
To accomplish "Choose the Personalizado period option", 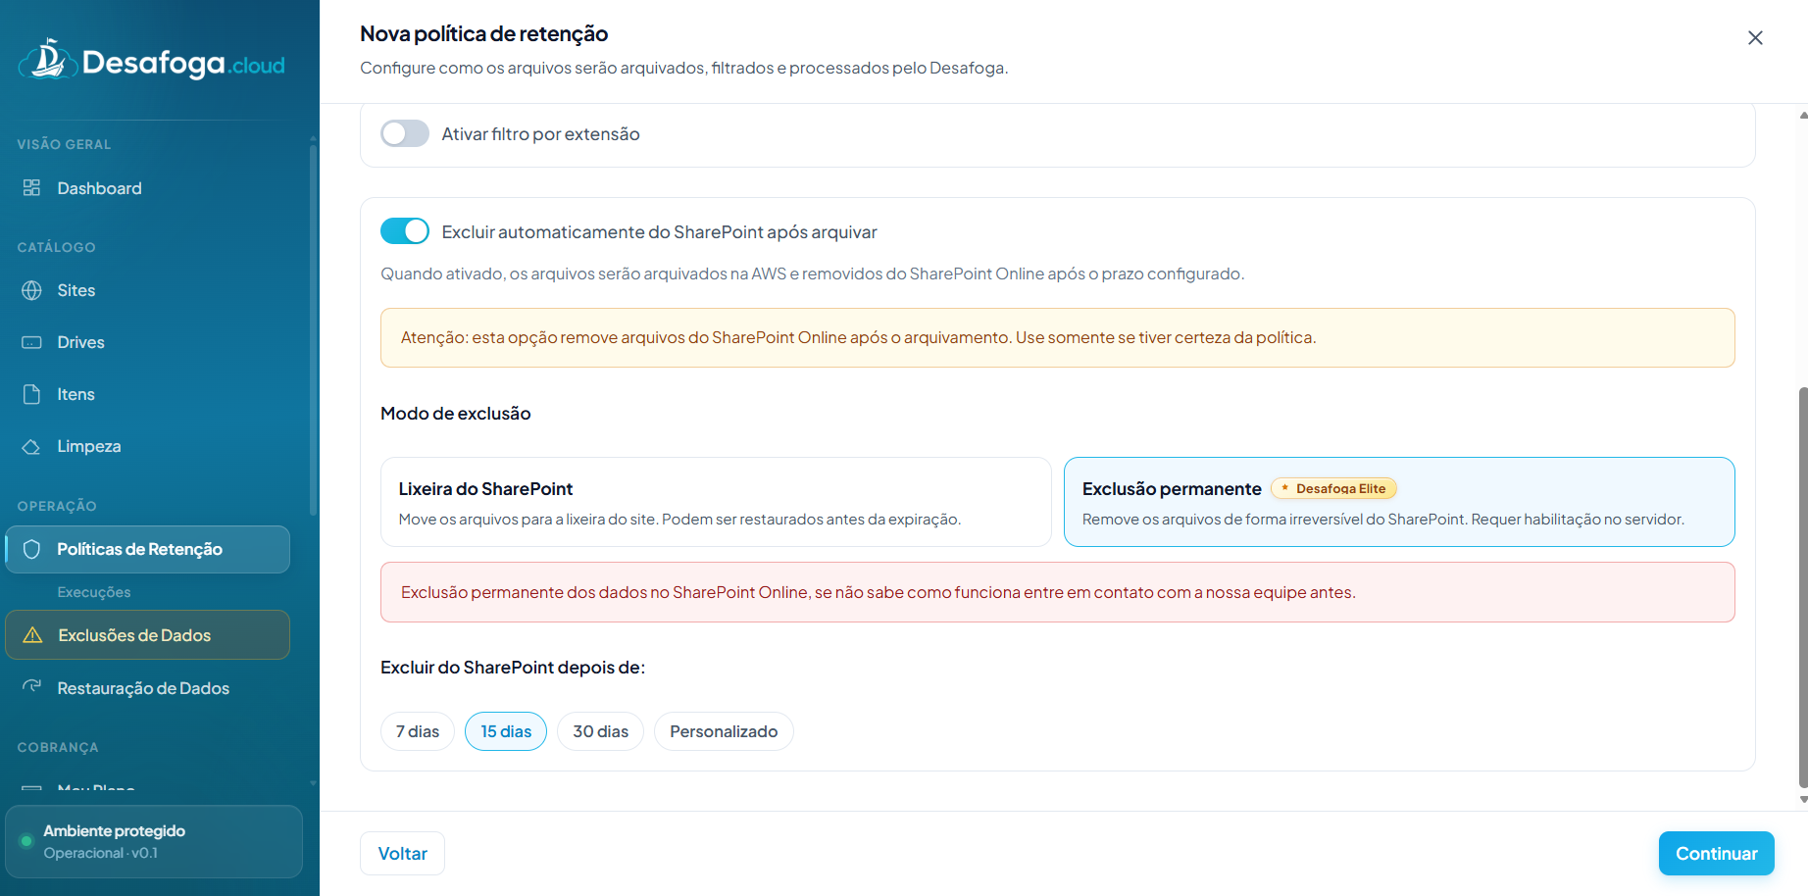I will tap(724, 731).
